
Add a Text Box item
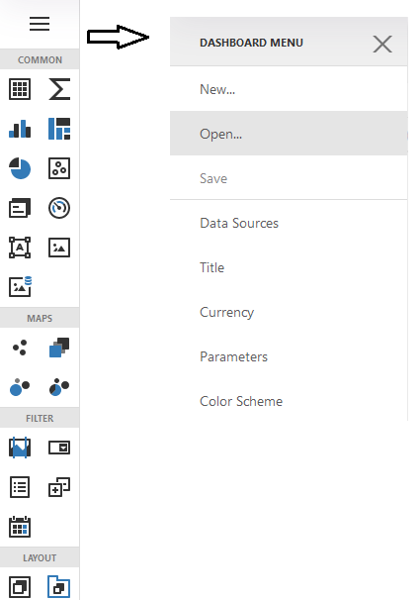(20, 248)
